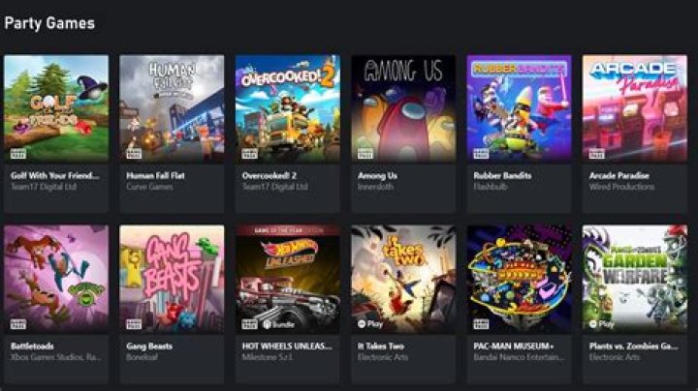
Task: Click the Plants vs. Zombies title link
Action: coord(633,346)
